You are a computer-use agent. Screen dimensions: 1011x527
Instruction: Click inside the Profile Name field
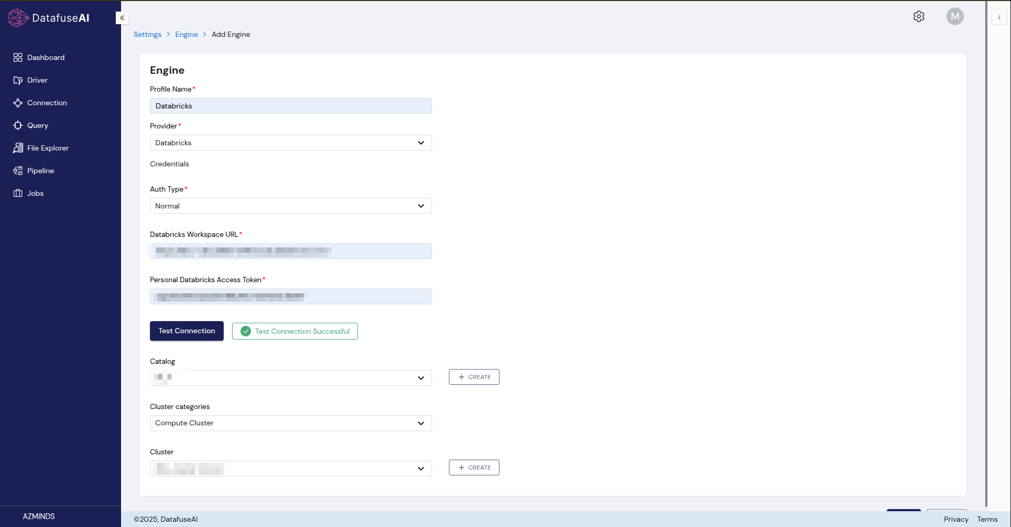coord(291,106)
